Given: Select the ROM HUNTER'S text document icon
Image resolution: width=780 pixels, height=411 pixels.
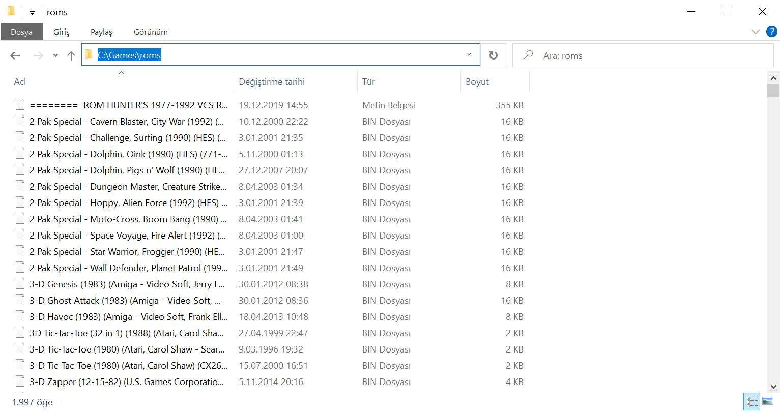Looking at the screenshot, I should coord(20,105).
